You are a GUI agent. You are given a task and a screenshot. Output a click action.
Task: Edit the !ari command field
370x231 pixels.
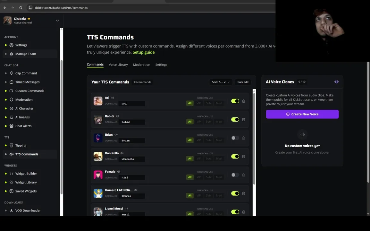tap(132, 103)
